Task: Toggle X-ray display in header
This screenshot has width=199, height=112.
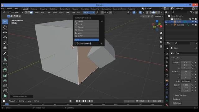Action: (147, 12)
